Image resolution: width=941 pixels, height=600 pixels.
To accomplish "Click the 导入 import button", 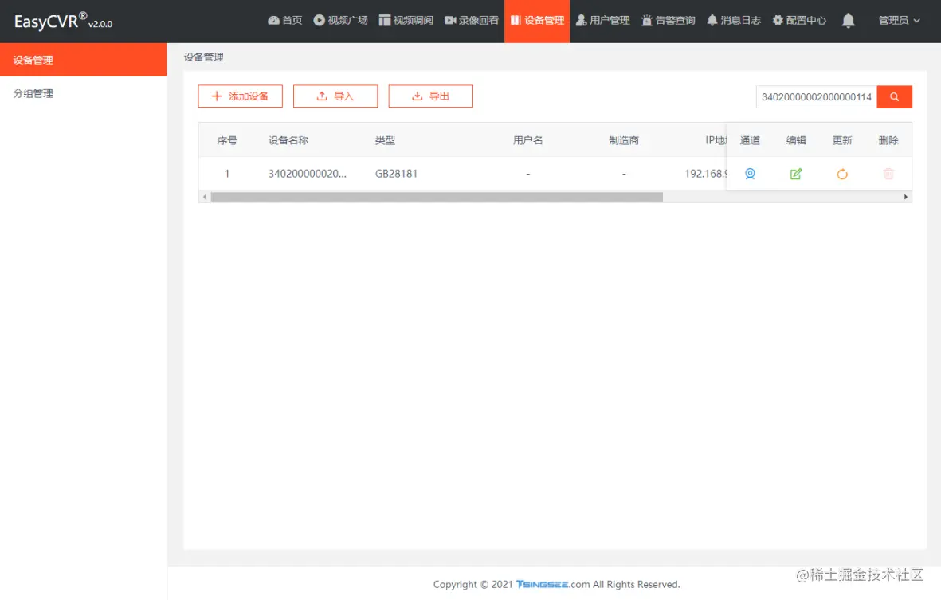I will [x=335, y=96].
